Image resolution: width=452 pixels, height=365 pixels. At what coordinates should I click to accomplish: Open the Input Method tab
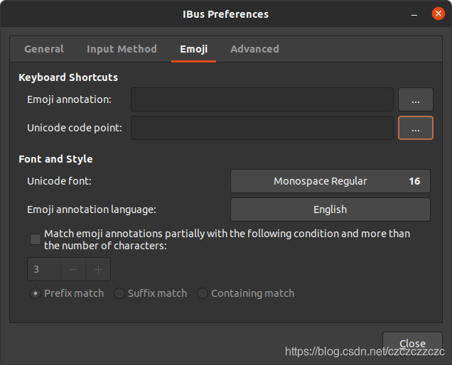click(x=122, y=49)
